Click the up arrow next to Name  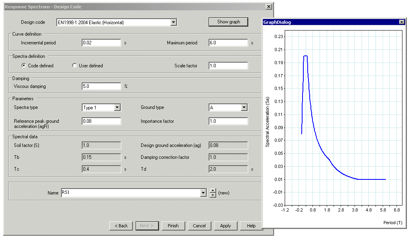pyautogui.click(x=213, y=190)
